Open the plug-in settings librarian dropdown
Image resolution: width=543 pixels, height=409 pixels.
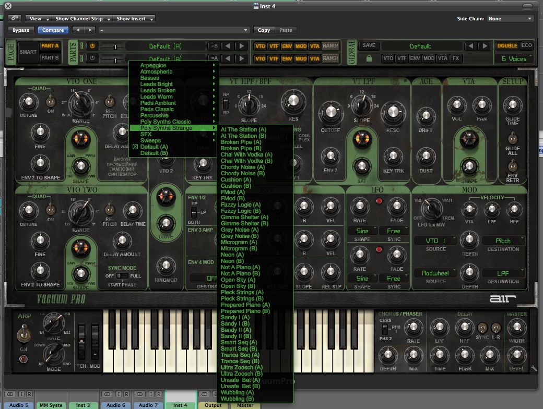point(174,30)
